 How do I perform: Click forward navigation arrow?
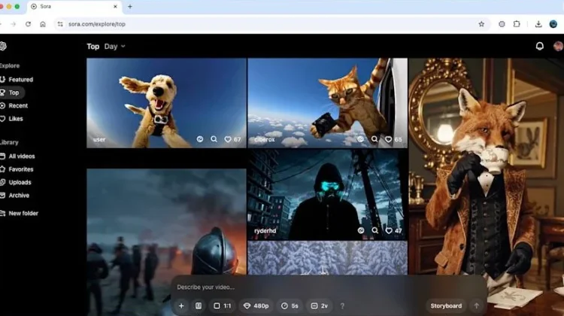(14, 24)
